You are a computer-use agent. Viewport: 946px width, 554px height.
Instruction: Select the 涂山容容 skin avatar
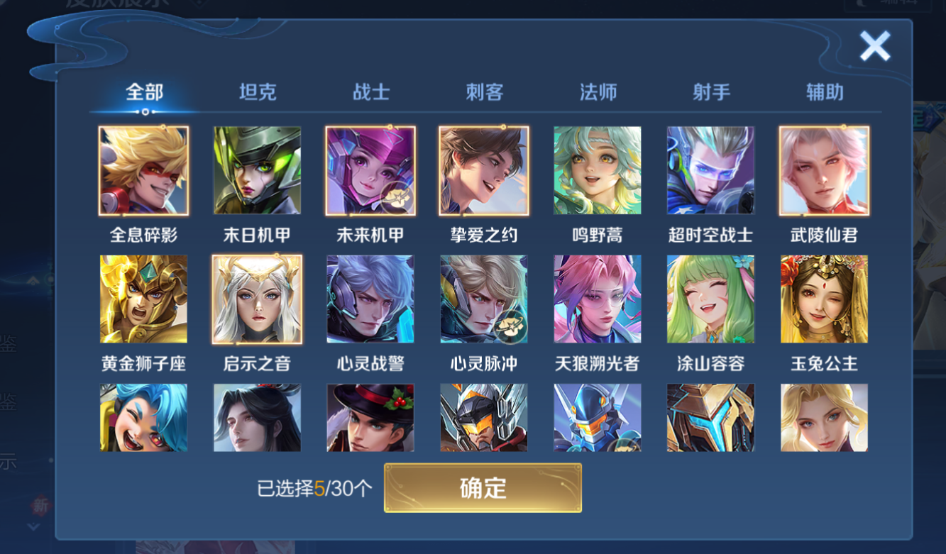tap(710, 299)
